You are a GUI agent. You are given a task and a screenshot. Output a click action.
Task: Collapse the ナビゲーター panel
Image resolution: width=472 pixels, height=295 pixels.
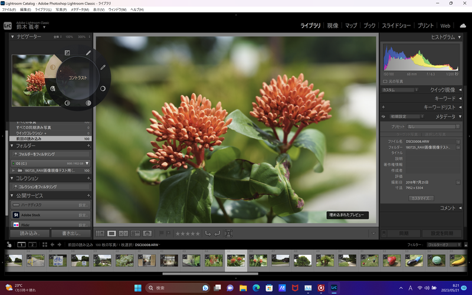pos(12,37)
